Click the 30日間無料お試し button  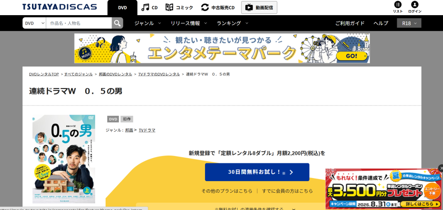(x=257, y=172)
